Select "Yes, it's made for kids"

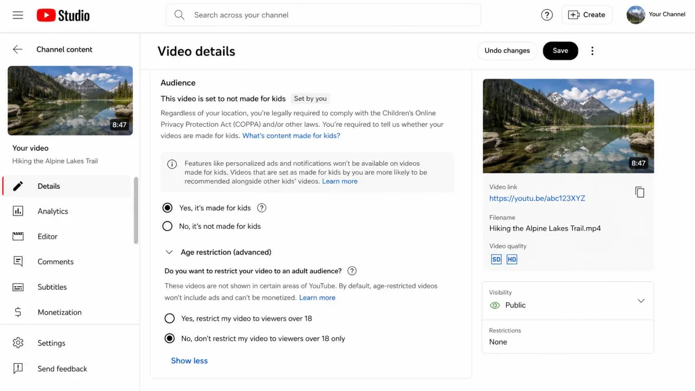pyautogui.click(x=167, y=208)
